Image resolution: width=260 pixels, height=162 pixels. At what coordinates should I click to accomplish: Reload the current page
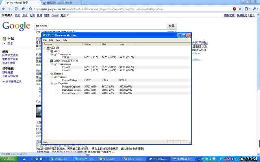16,9
